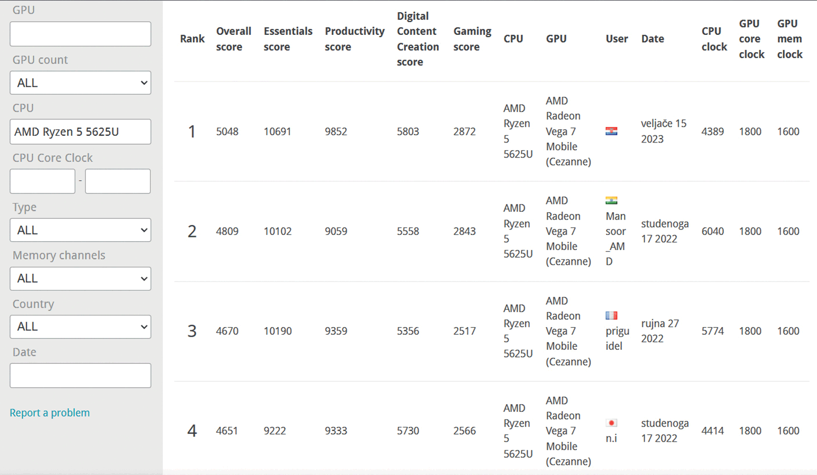Viewport: 817px width, 475px height.
Task: Click the Report a problem link
Action: 49,412
